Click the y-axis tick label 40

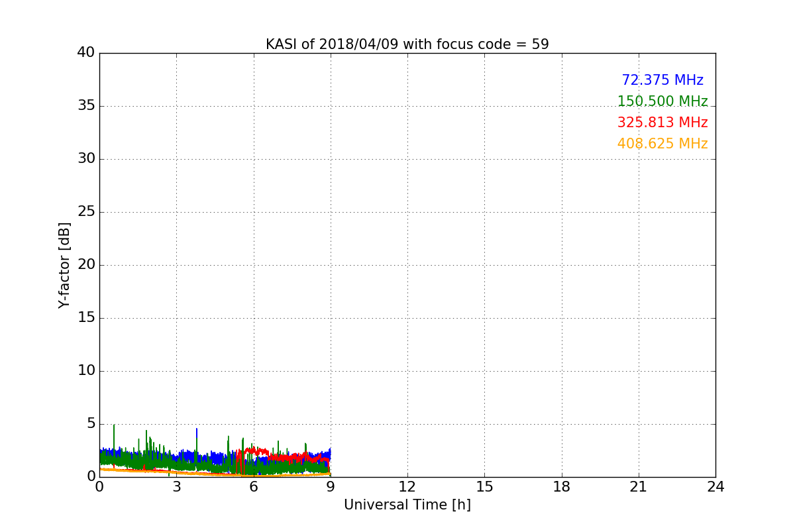pos(86,53)
